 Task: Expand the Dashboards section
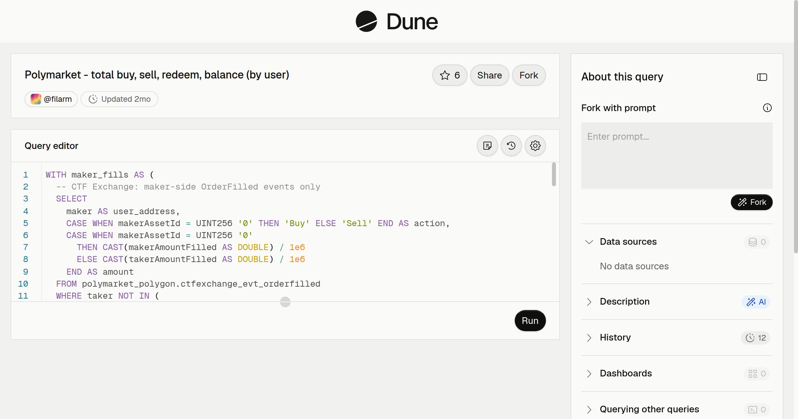click(589, 373)
